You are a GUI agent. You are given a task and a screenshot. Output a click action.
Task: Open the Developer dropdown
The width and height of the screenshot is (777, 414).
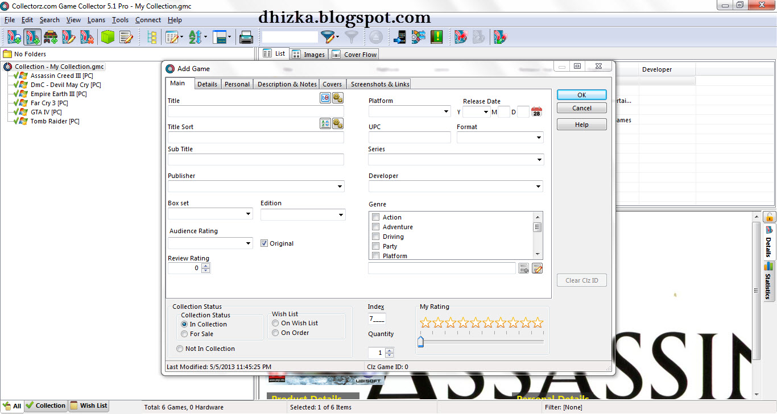(538, 187)
